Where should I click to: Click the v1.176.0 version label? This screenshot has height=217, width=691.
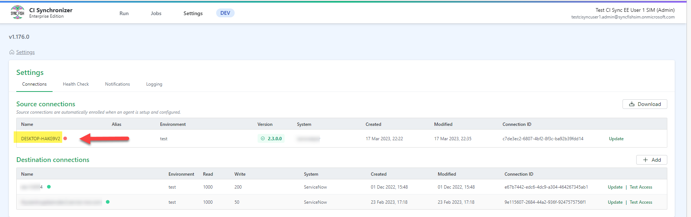[19, 37]
